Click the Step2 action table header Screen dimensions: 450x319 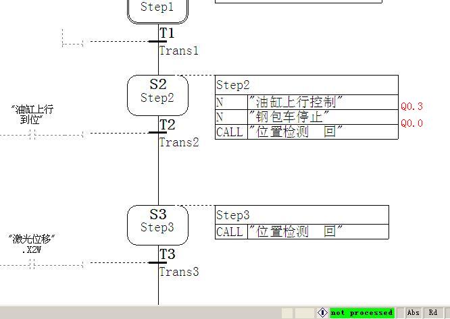(x=306, y=85)
